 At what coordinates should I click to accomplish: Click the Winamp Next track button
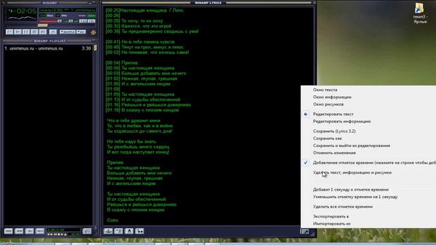[43, 32]
